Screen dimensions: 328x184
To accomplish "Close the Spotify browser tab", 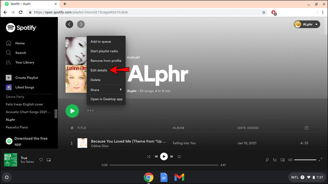I will coord(56,4).
